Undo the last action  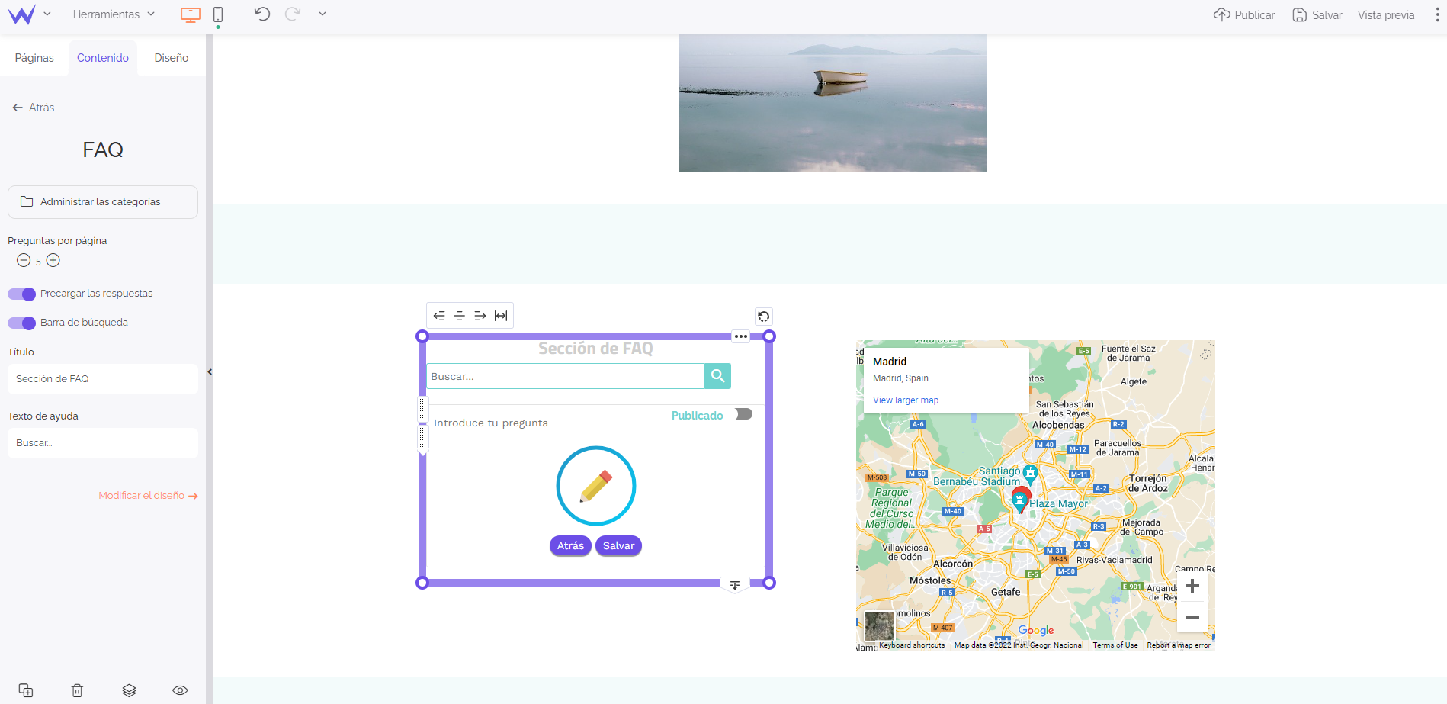click(262, 14)
